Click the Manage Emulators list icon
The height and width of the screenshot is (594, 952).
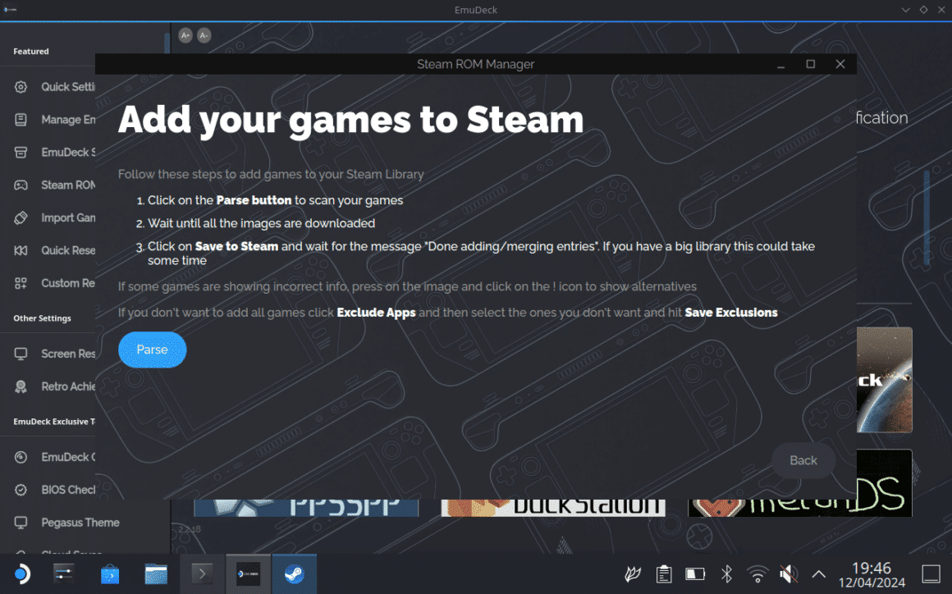coord(21,120)
